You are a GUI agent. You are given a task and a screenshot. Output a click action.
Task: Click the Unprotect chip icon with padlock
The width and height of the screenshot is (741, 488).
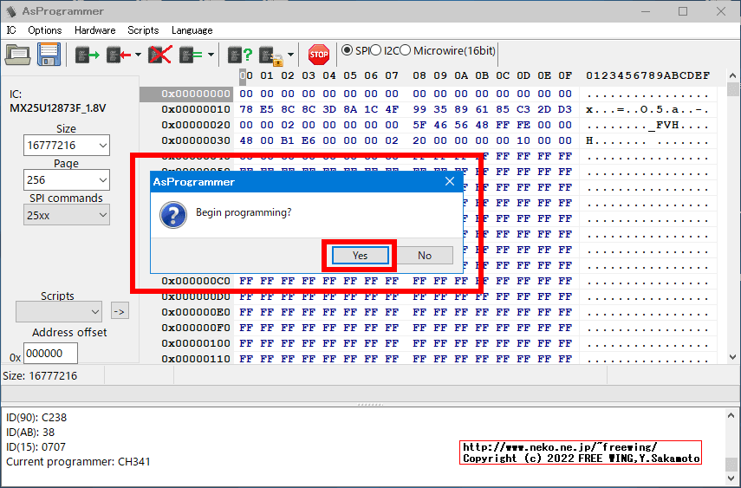[x=271, y=55]
